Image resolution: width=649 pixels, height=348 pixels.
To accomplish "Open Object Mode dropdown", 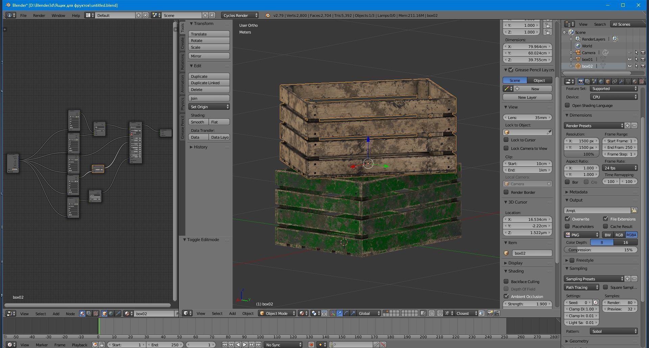I will click(277, 314).
